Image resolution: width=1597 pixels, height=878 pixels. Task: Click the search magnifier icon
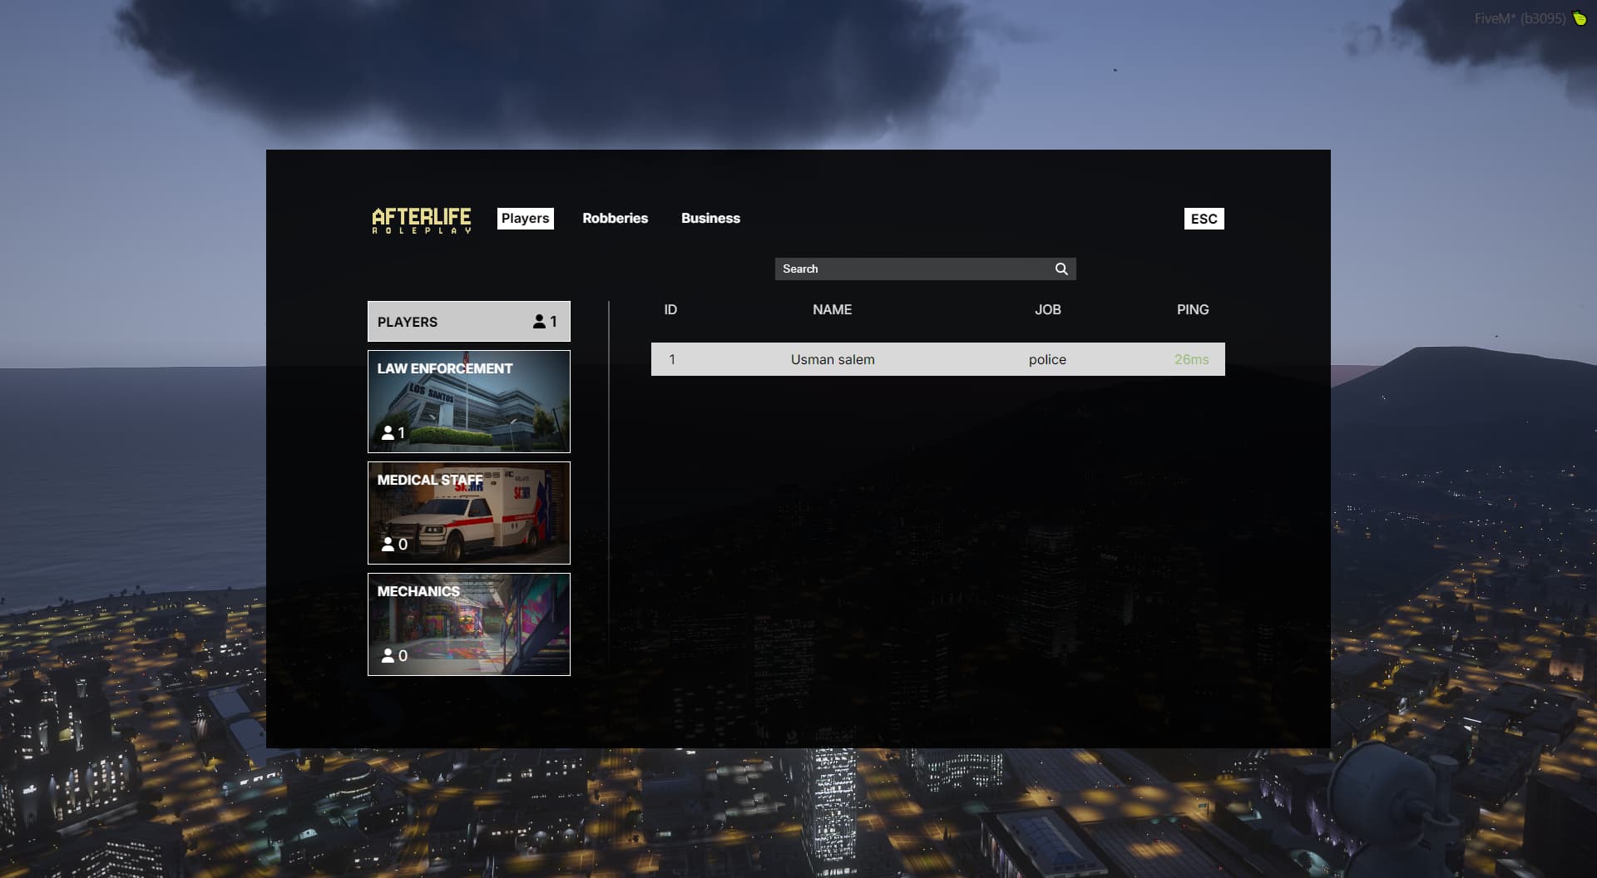click(x=1061, y=269)
